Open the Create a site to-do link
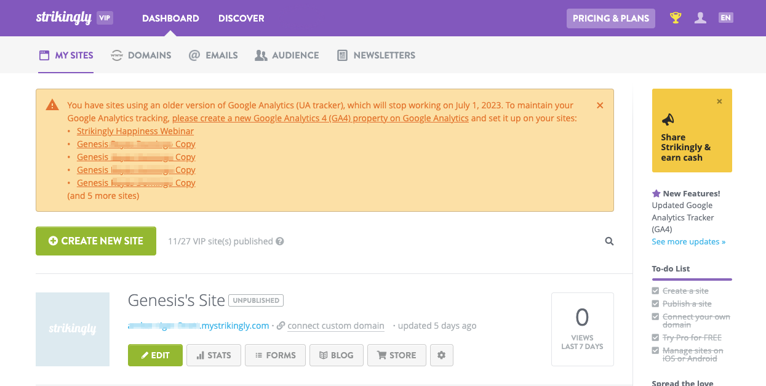The width and height of the screenshot is (766, 386). (685, 291)
